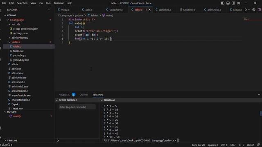The width and height of the screenshot is (262, 147).
Task: Switch to Vicky.c tab
Action: 65,10
